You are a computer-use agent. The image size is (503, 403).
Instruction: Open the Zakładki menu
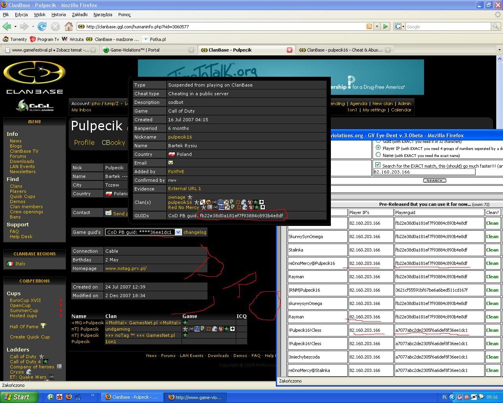(x=80, y=15)
